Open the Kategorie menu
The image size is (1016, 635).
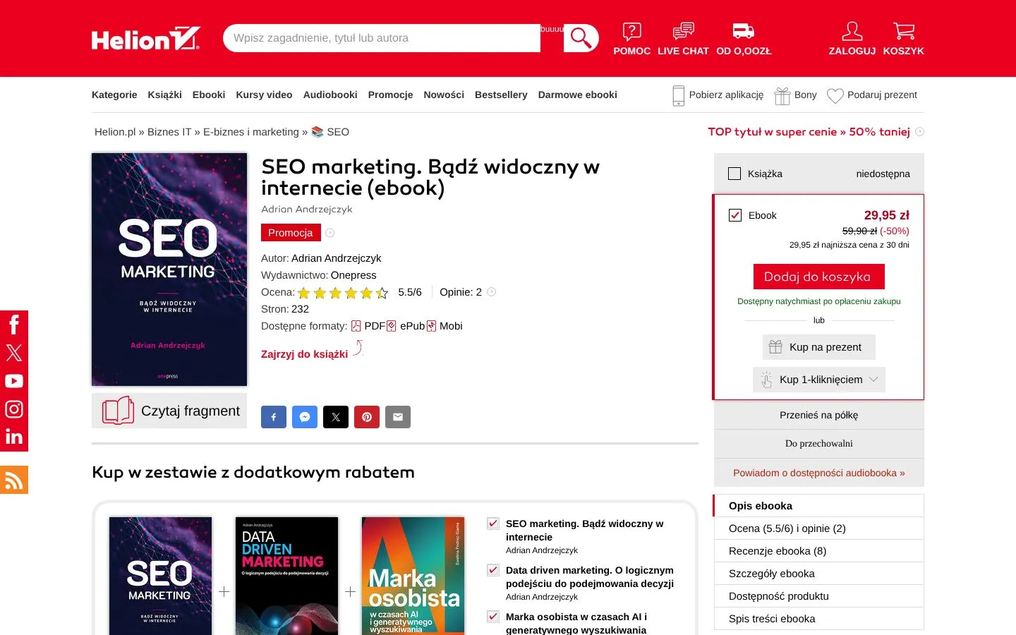point(114,95)
